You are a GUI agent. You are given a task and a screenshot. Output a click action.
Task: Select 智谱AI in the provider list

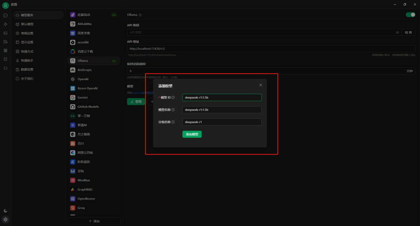point(94,125)
